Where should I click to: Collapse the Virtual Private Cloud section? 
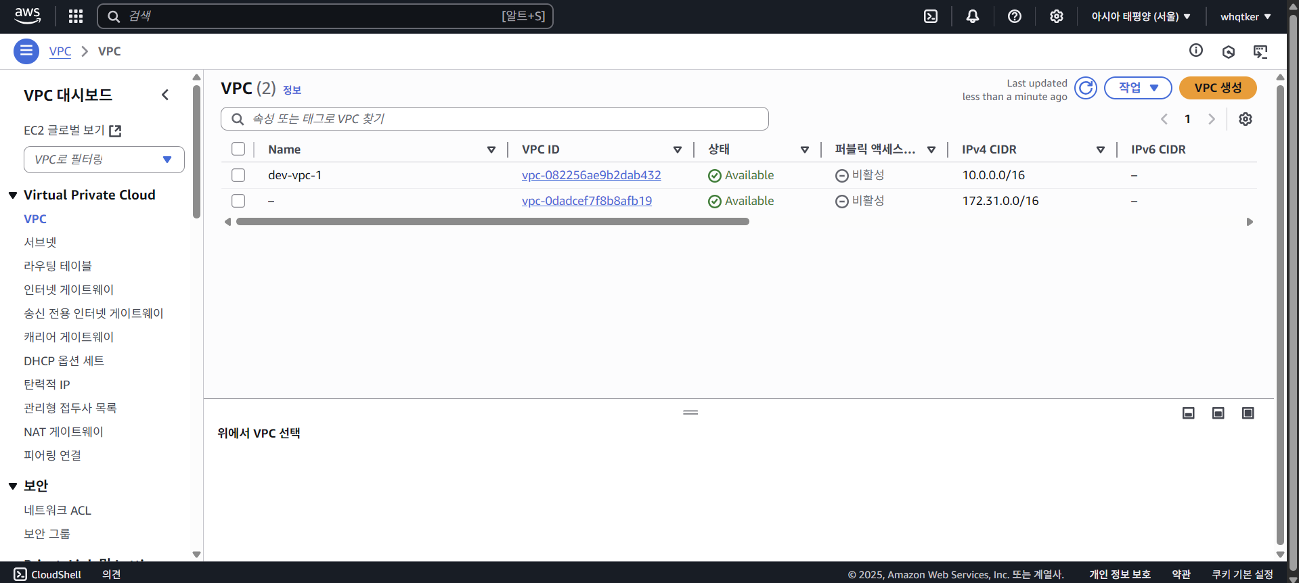point(13,195)
